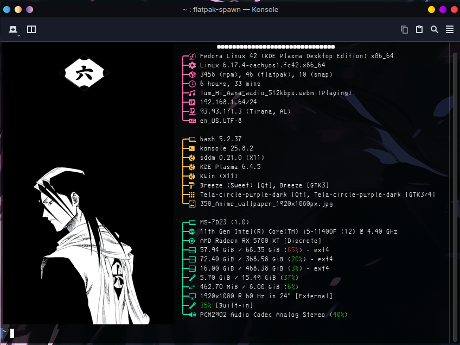The width and height of the screenshot is (460, 345).
Task: Click the monitor icon beside 1920x1080
Action: click(192, 296)
